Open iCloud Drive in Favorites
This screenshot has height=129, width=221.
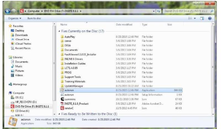pos(22,40)
